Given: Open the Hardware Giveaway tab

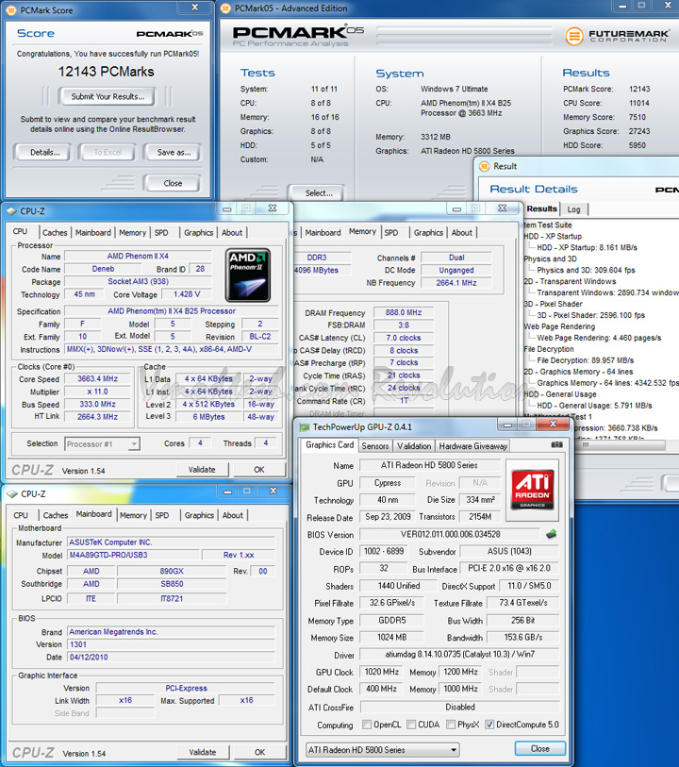Looking at the screenshot, I should 472,446.
